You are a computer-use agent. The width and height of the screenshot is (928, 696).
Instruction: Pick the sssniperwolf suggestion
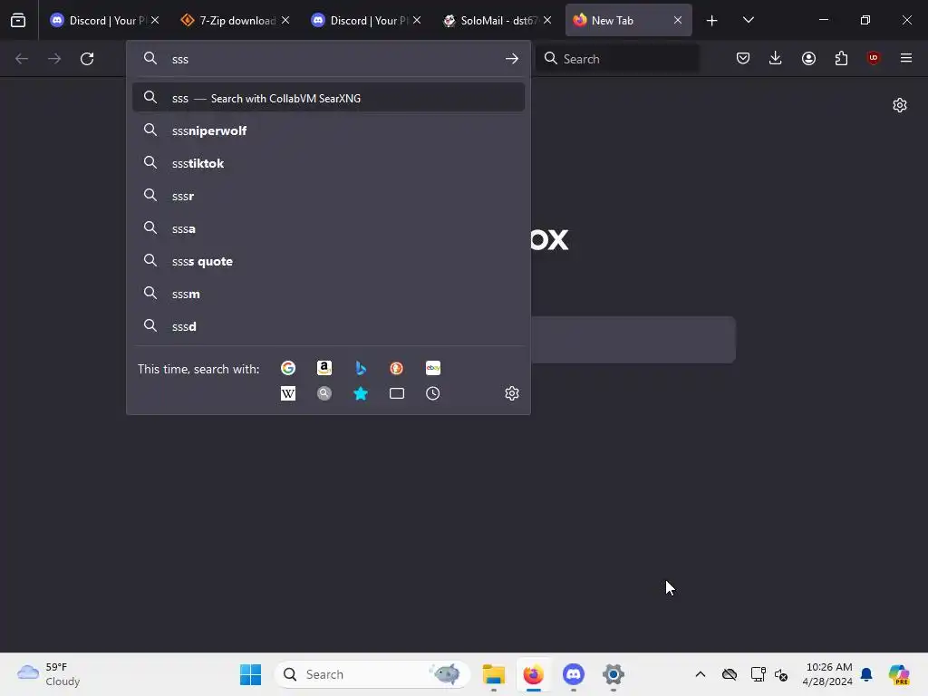(328, 130)
